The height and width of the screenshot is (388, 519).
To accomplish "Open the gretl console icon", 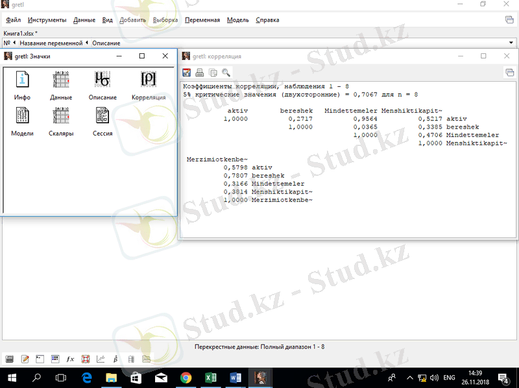I will coord(40,359).
